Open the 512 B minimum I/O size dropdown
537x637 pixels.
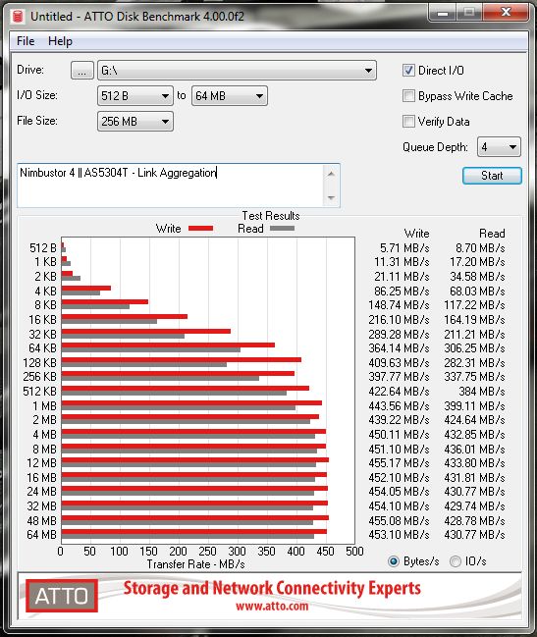(135, 96)
